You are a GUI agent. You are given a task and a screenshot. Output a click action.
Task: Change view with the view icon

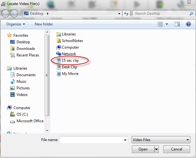coord(160,24)
